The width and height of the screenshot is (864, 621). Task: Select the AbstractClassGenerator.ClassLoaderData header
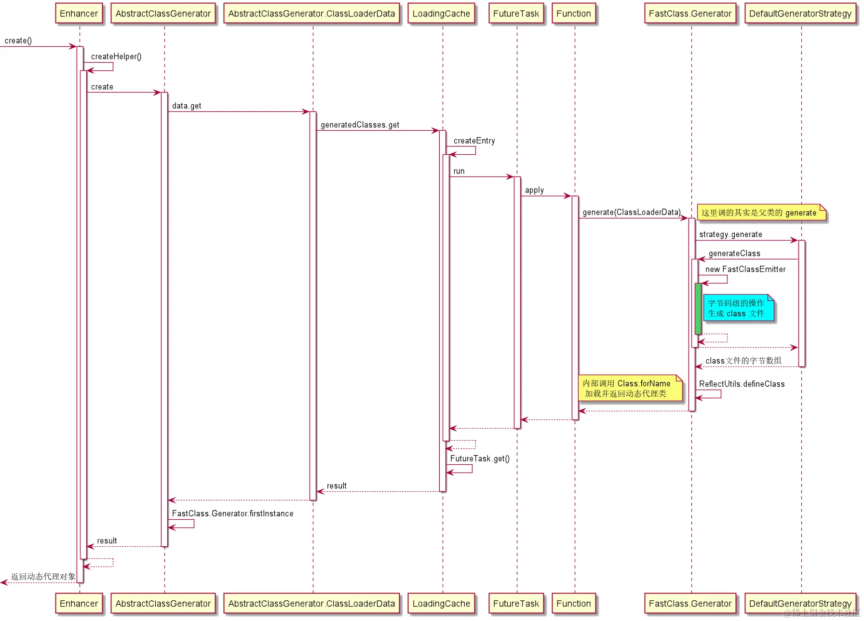click(312, 13)
